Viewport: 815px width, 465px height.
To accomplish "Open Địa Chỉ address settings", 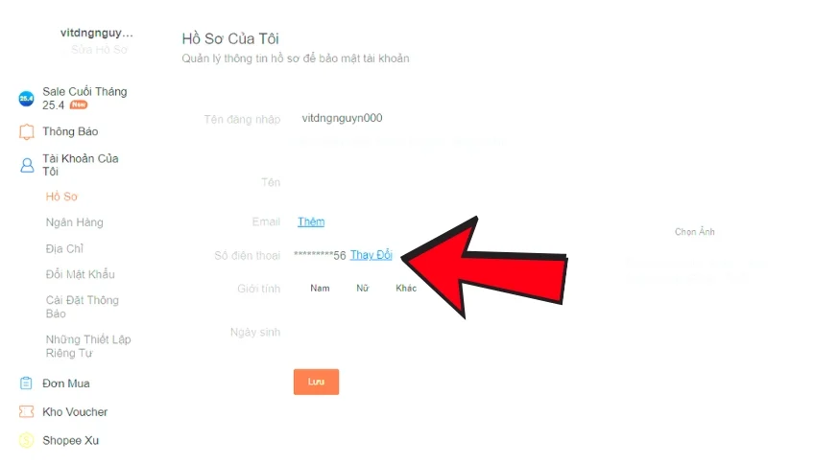I will 64,248.
